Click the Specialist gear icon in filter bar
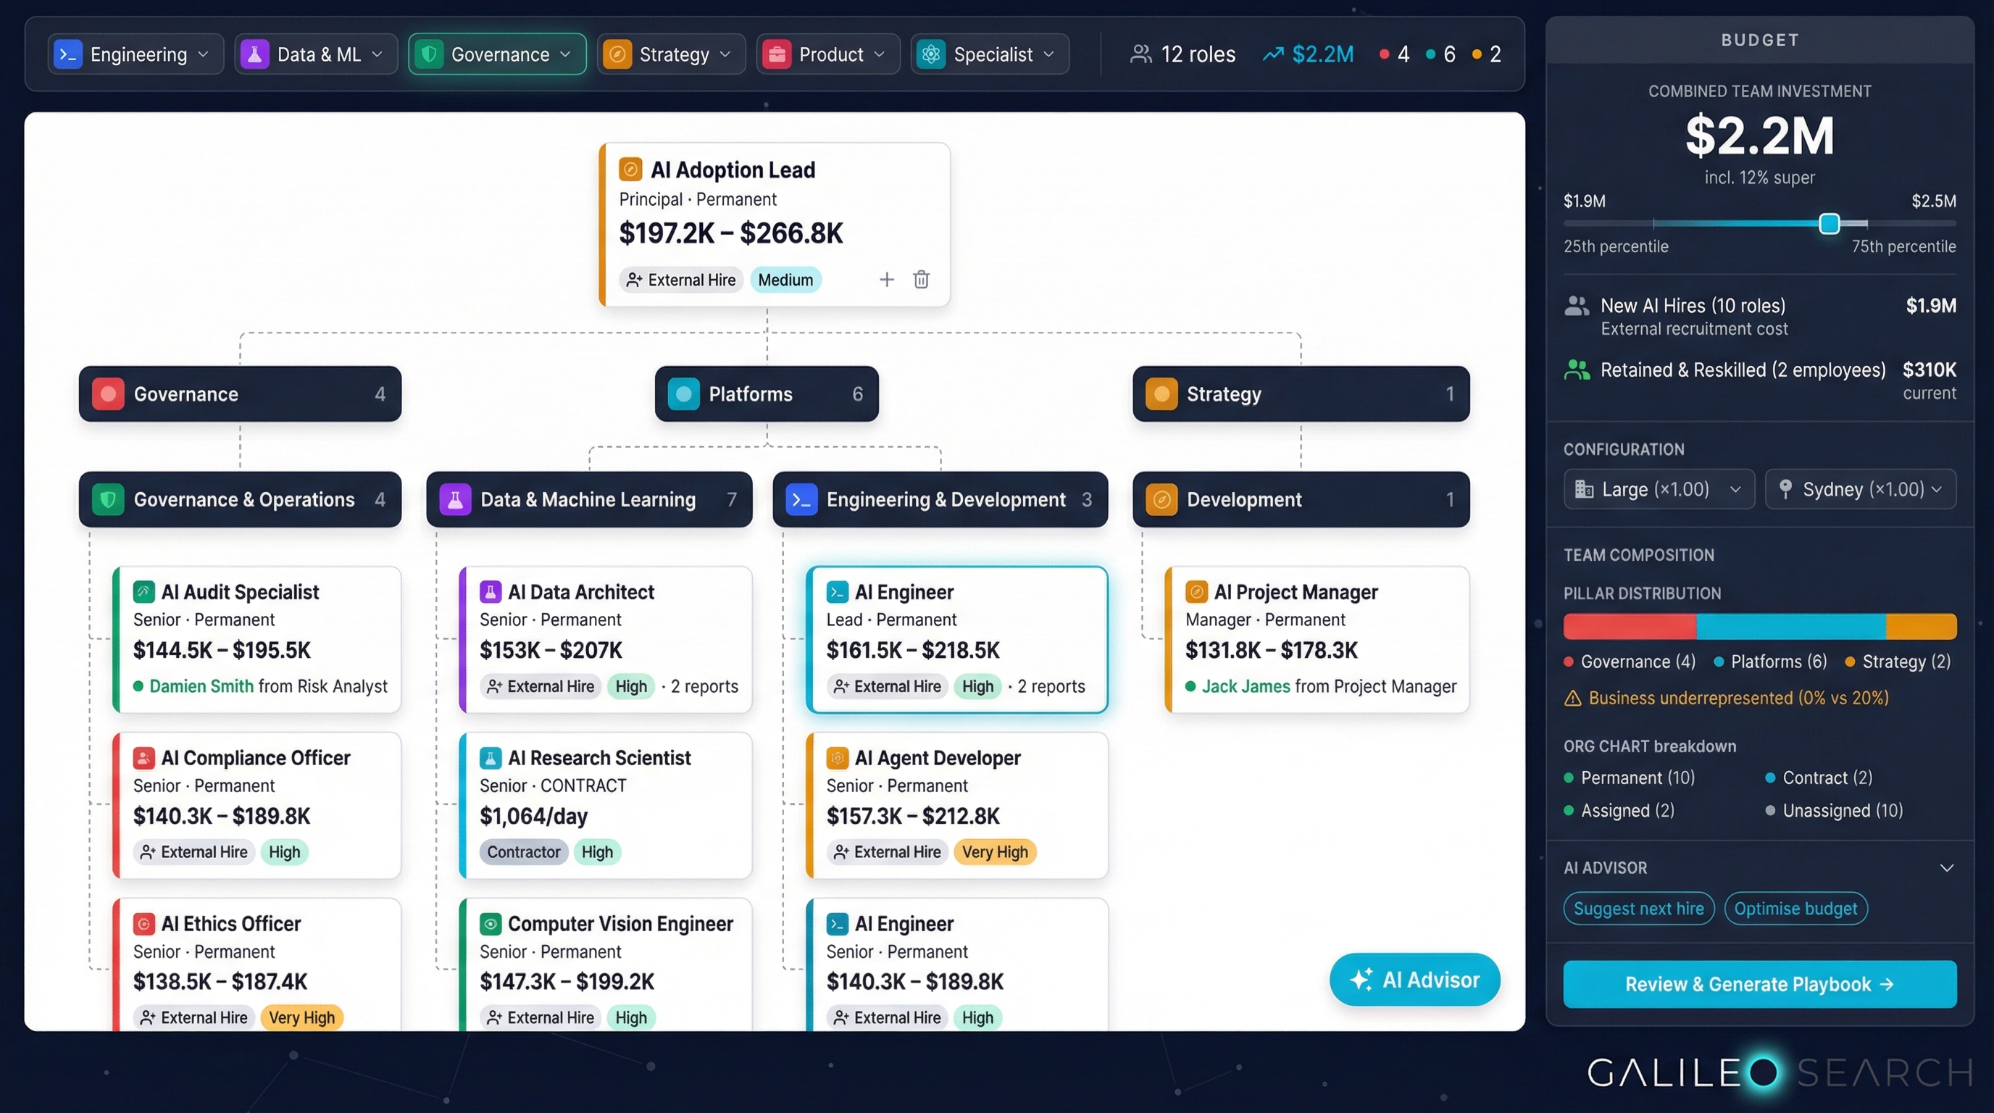Image resolution: width=1994 pixels, height=1113 pixels. point(931,54)
